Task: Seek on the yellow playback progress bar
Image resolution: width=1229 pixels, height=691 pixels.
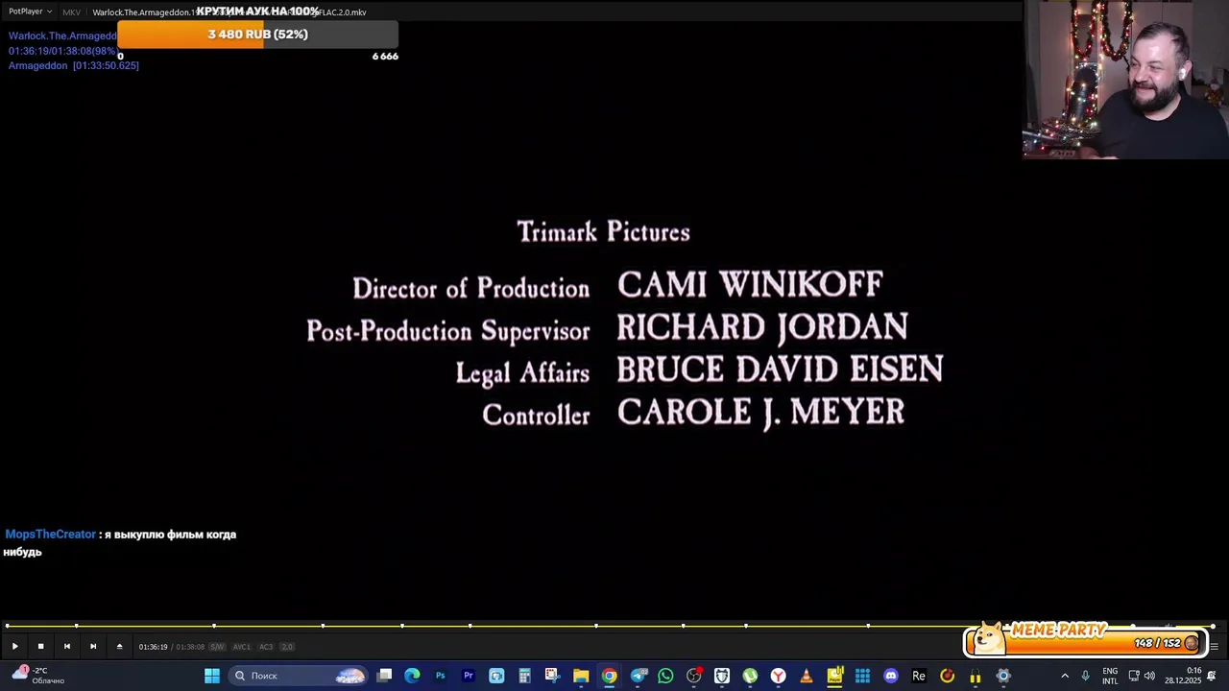Action: pyautogui.click(x=611, y=627)
